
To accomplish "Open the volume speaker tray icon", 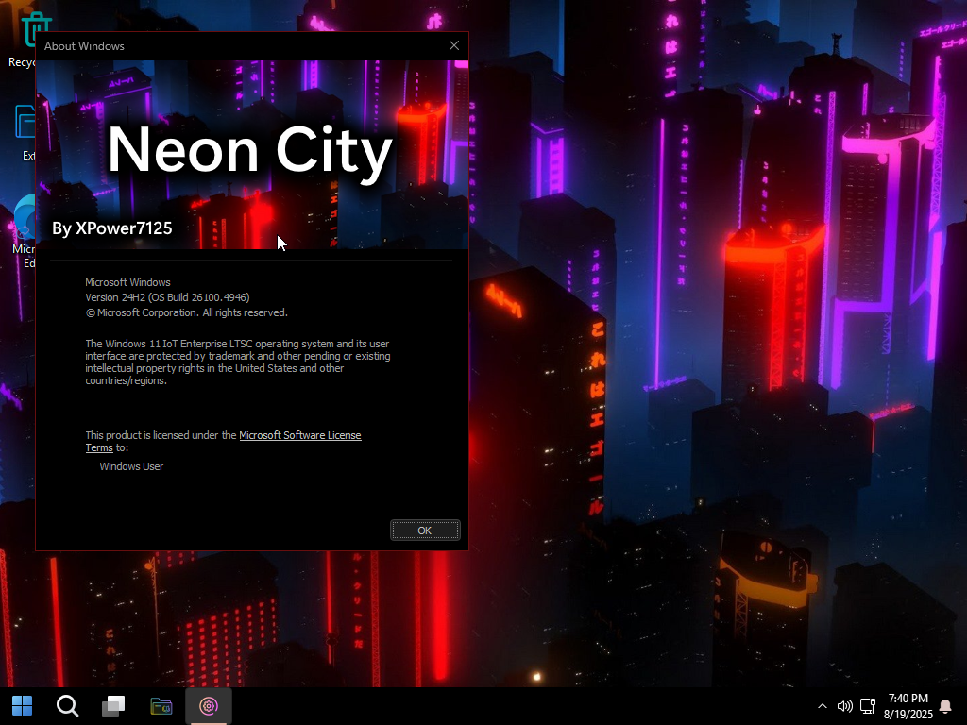I will pos(844,706).
